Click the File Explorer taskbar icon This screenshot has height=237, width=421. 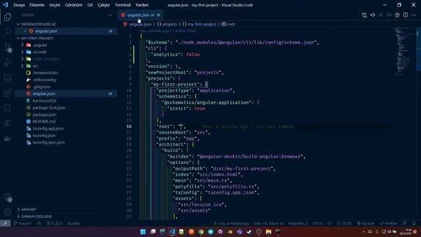tap(268, 232)
